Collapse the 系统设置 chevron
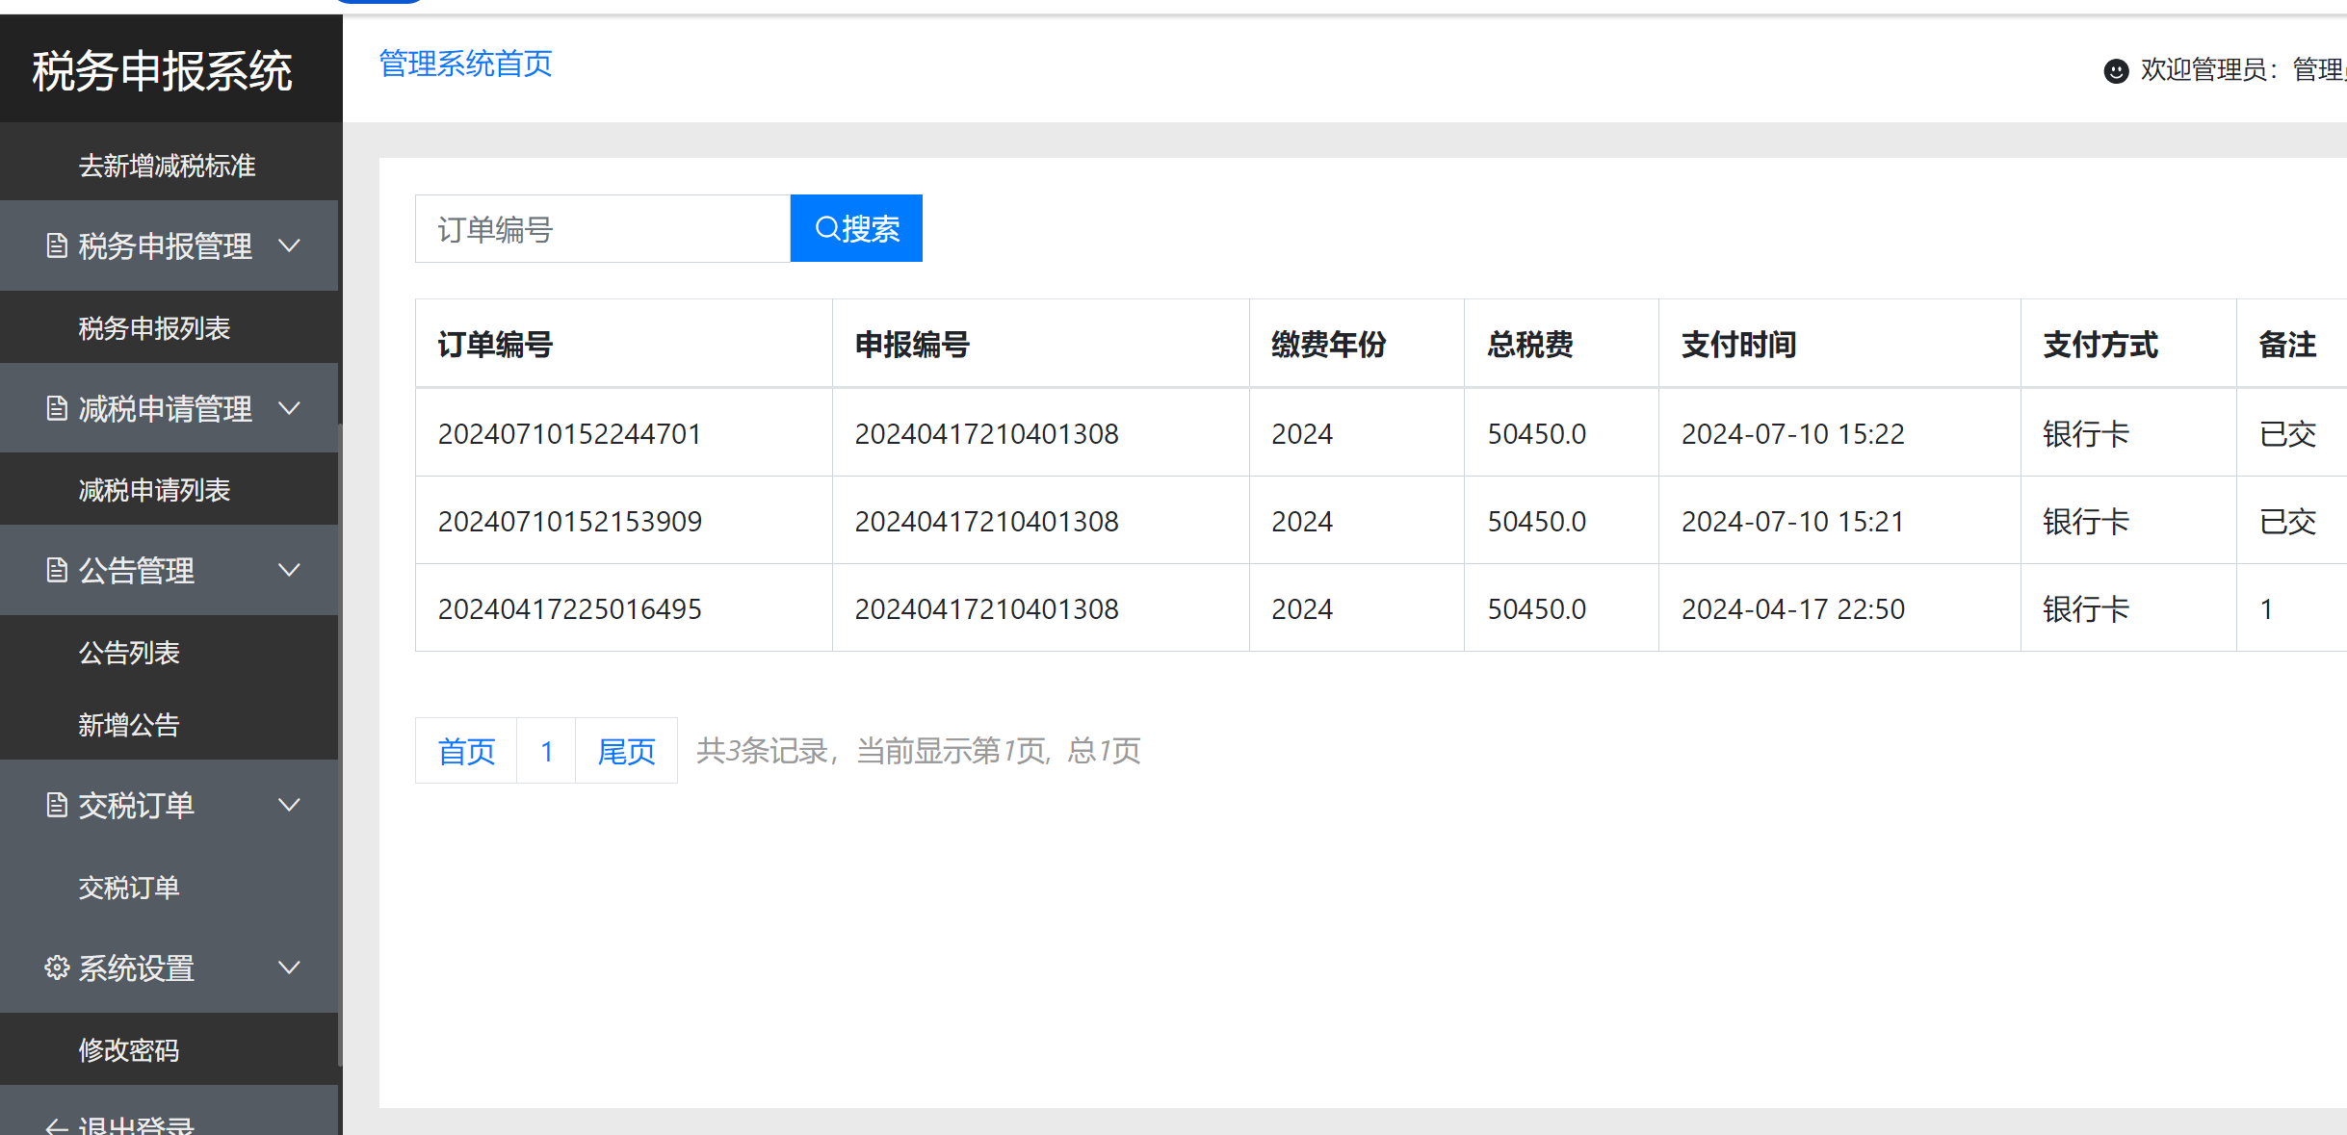 tap(289, 967)
